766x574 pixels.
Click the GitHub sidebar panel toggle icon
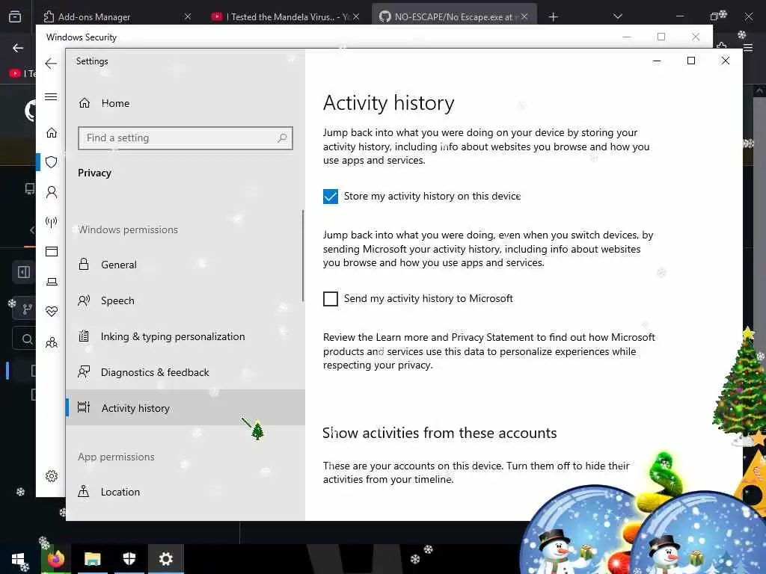23,272
